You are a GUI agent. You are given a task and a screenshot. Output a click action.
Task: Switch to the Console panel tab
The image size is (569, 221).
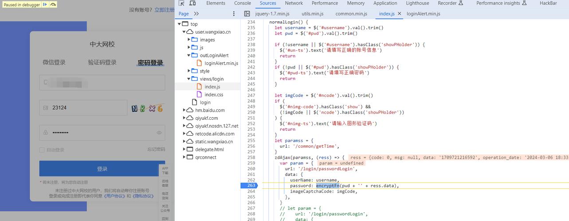click(x=243, y=3)
